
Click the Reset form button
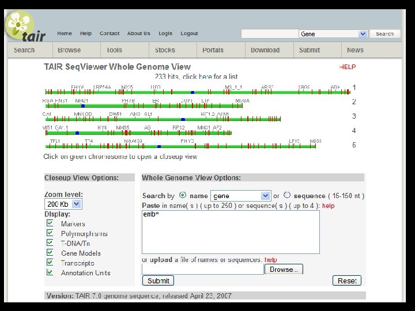pyautogui.click(x=347, y=280)
